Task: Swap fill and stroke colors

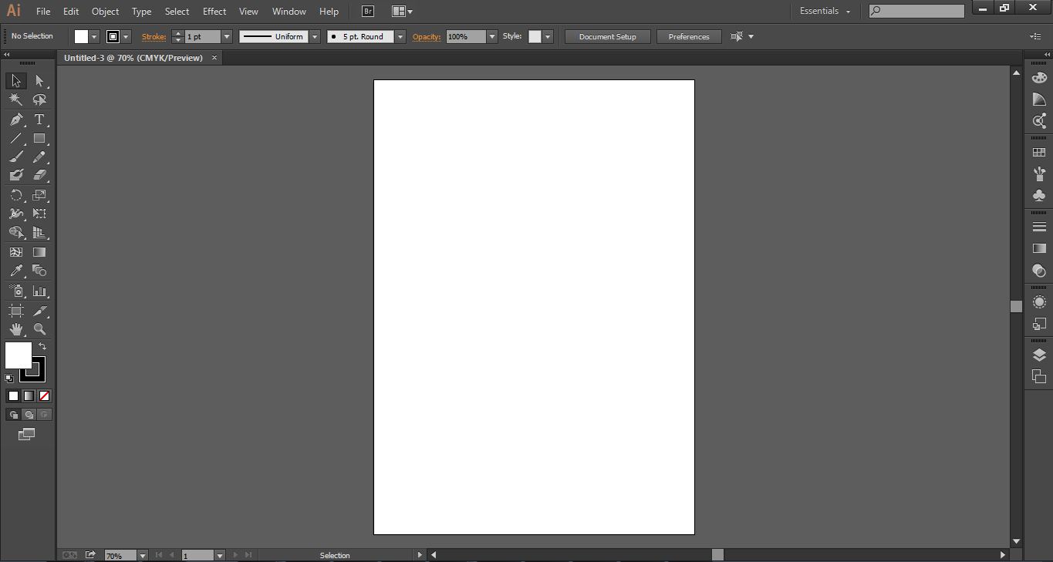Action: click(42, 345)
